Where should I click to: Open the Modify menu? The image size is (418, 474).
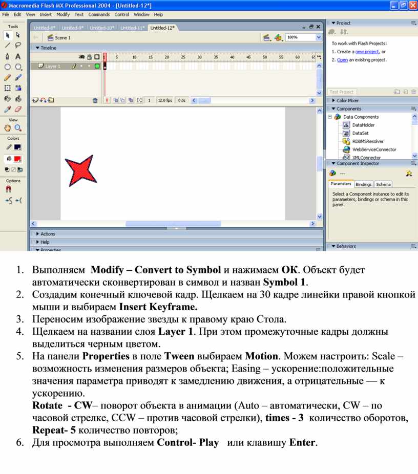[x=63, y=14]
